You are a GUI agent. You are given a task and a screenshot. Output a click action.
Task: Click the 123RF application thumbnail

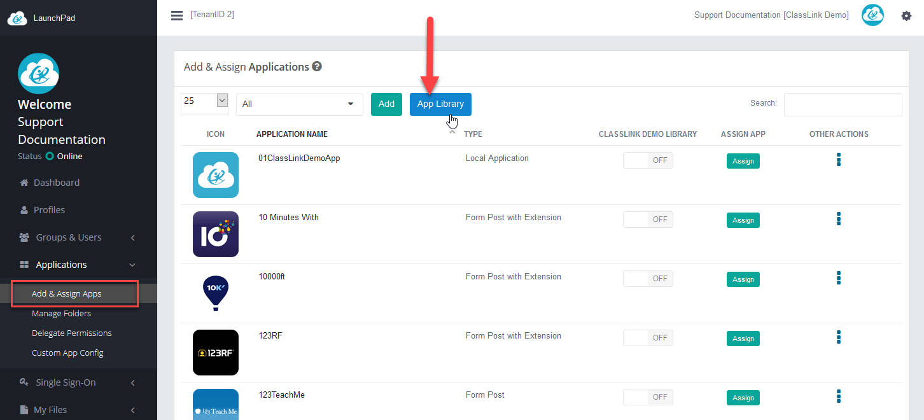(216, 353)
